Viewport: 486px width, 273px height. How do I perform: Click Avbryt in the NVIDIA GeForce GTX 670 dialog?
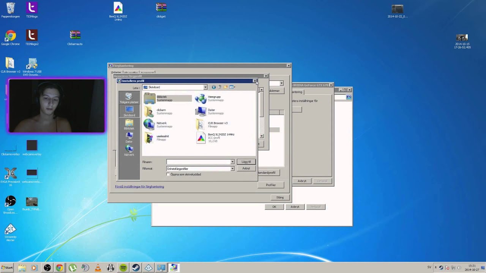(302, 181)
